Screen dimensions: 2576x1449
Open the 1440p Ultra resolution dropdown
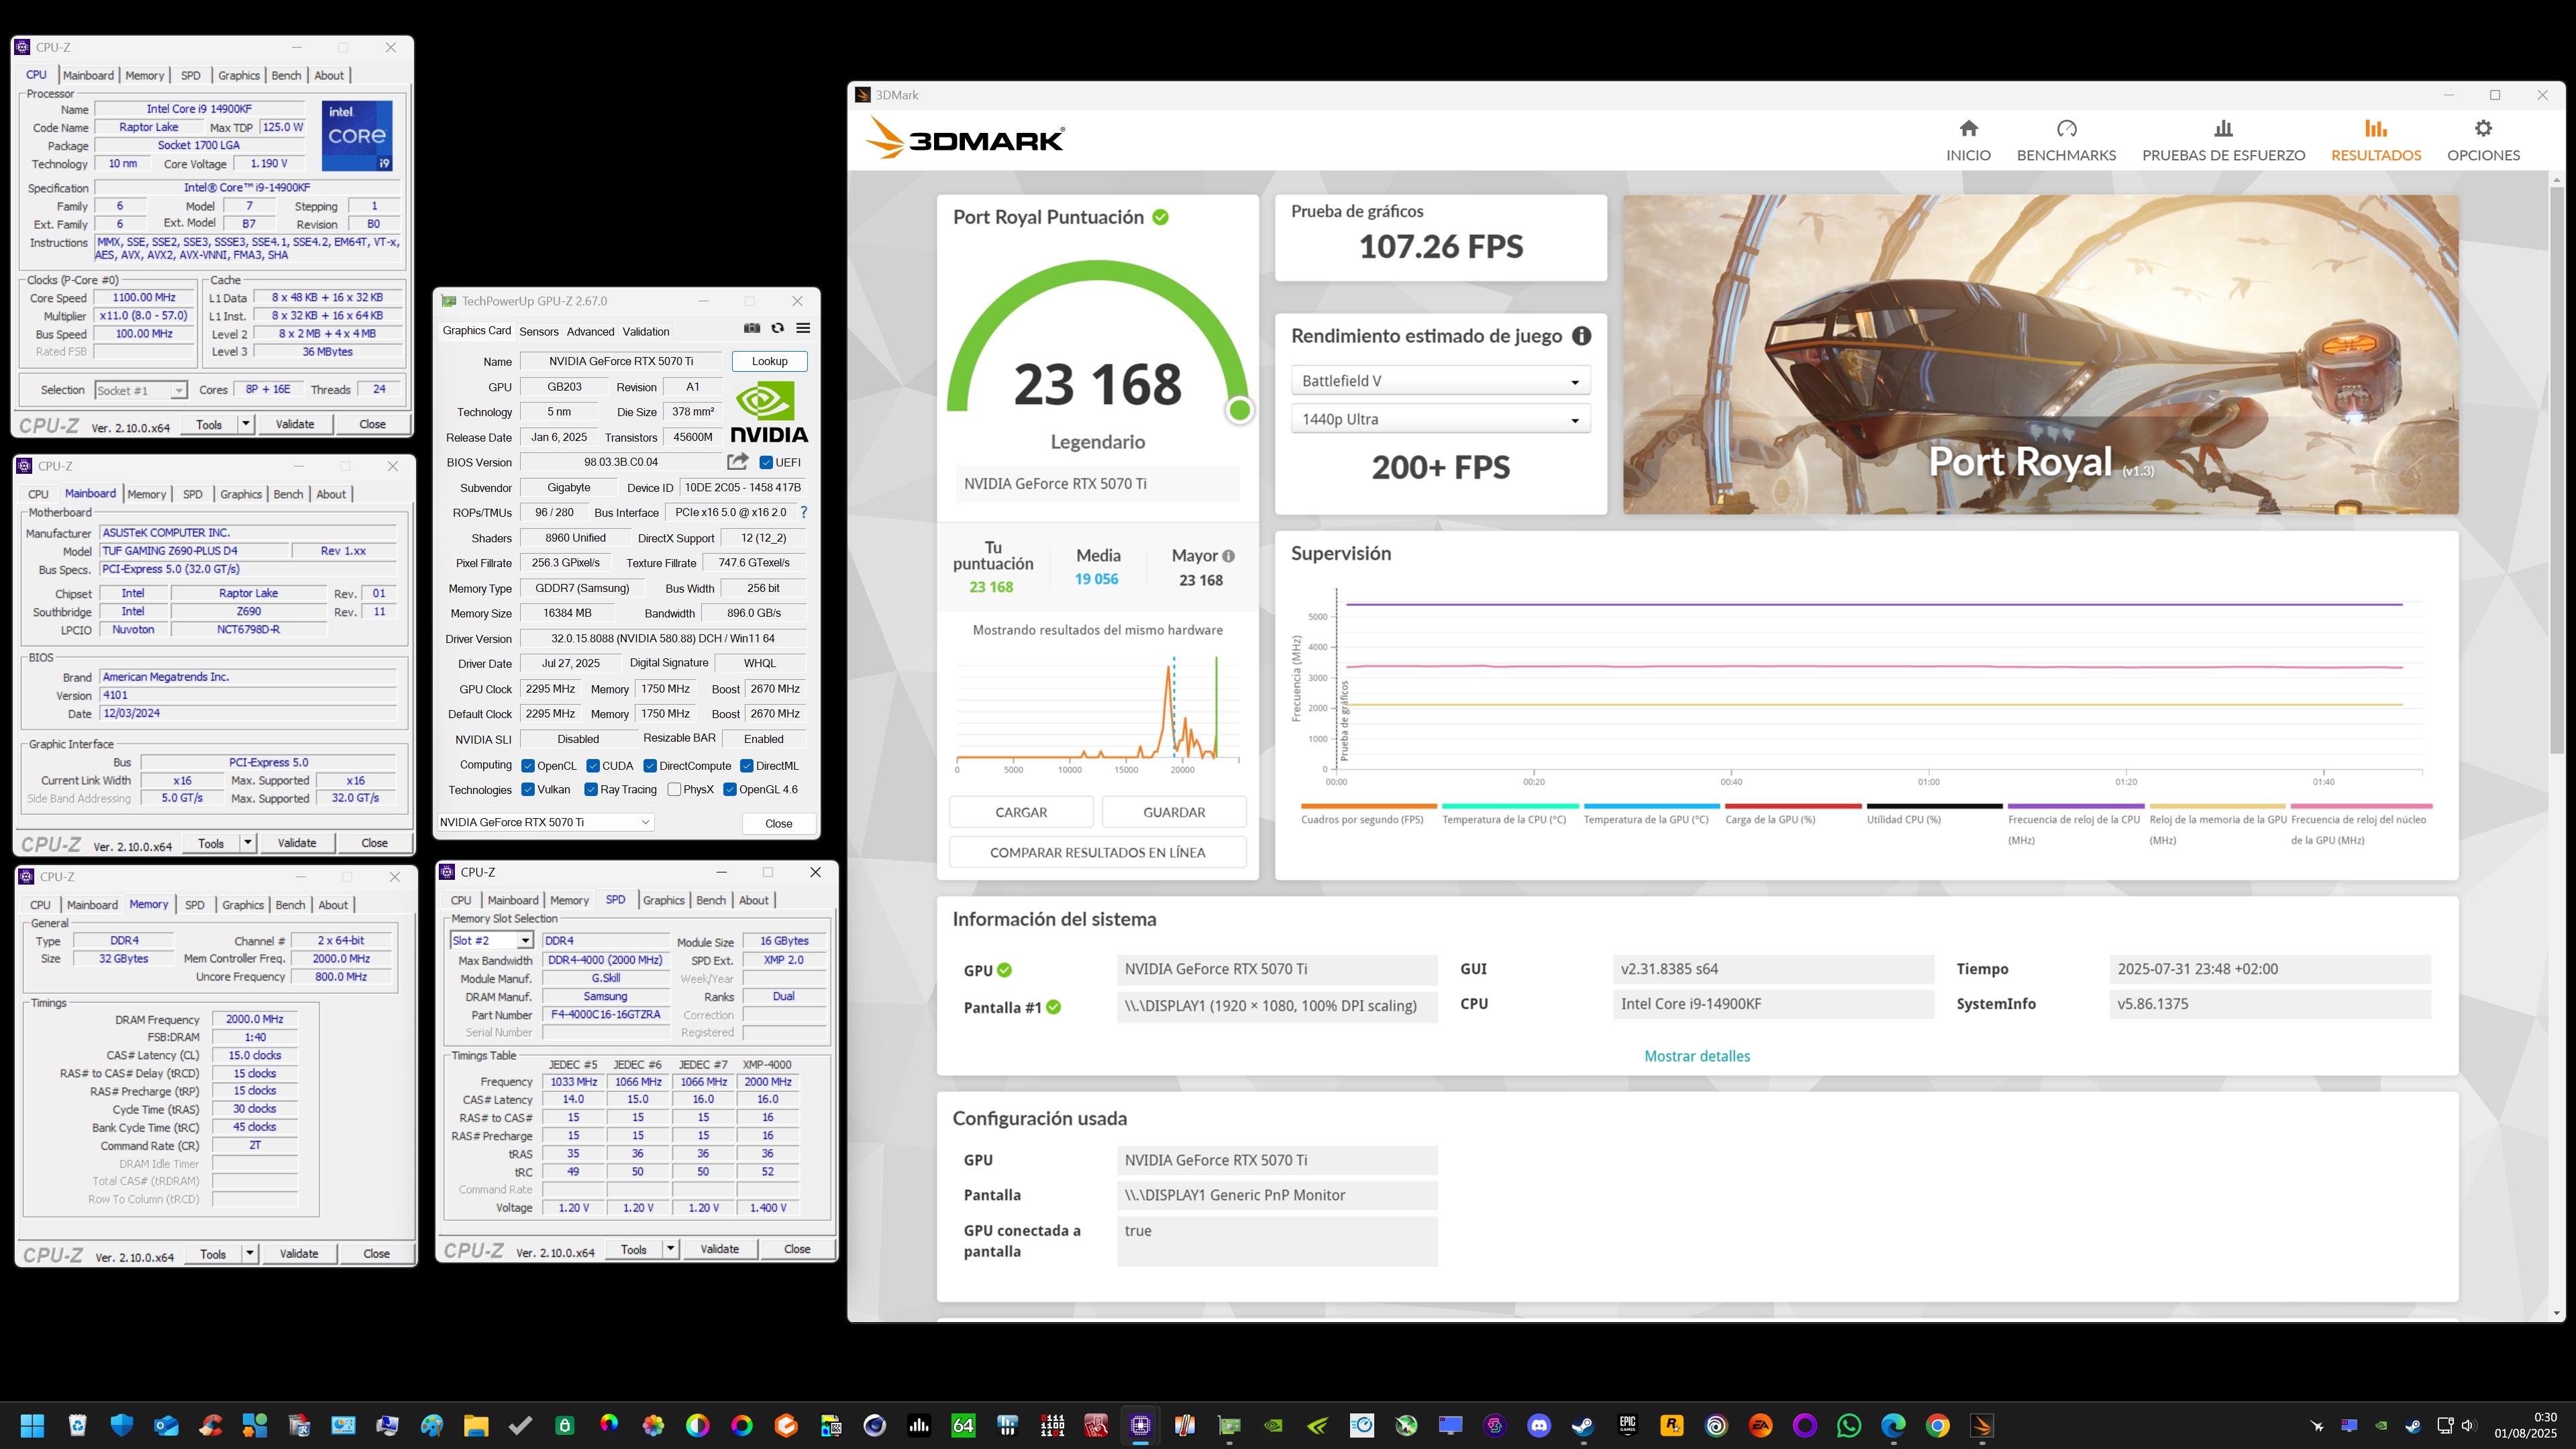(1440, 419)
